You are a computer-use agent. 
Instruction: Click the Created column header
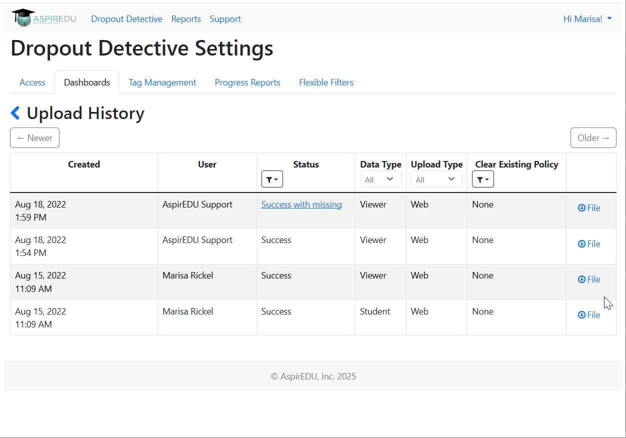pos(84,164)
